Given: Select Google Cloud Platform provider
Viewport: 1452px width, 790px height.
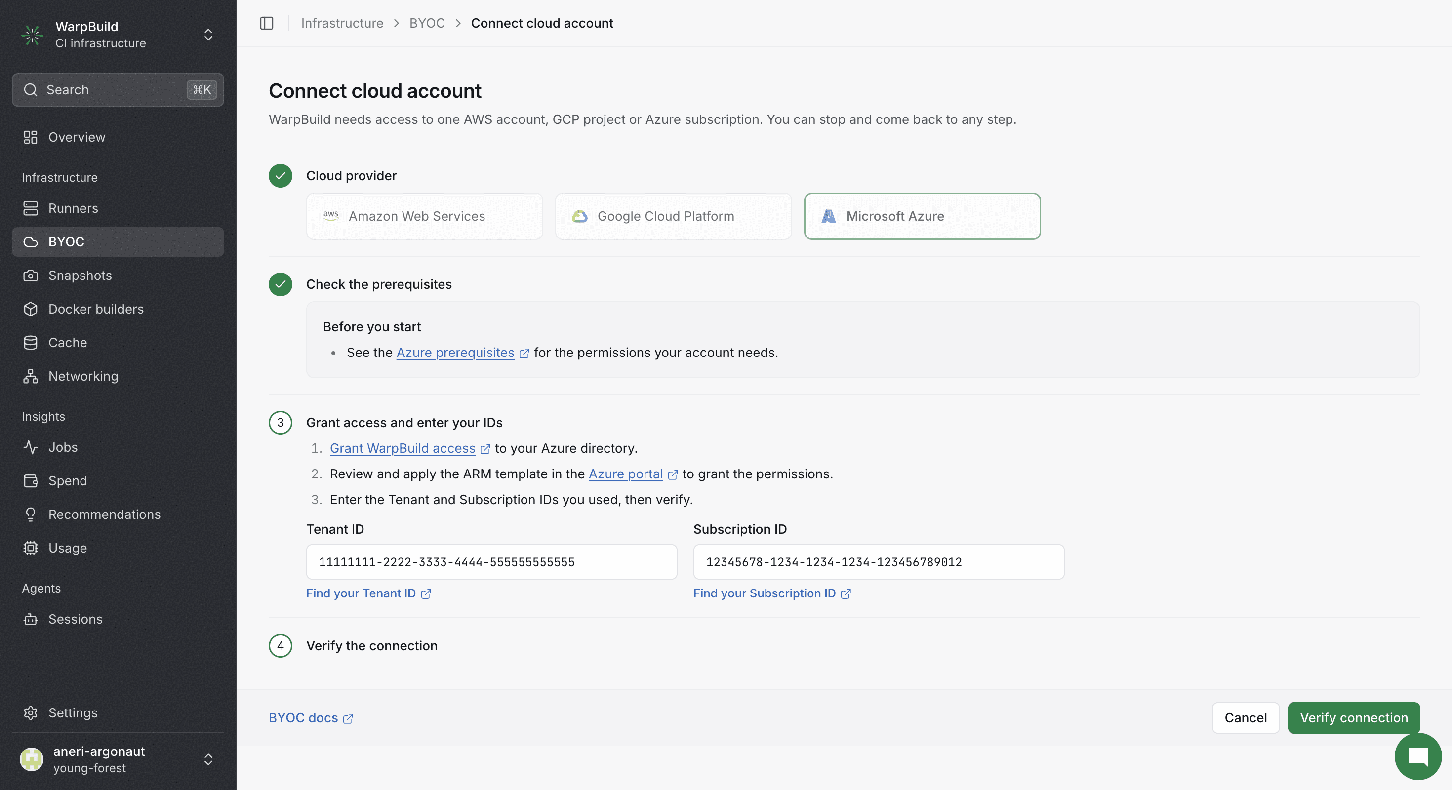Looking at the screenshot, I should (673, 216).
